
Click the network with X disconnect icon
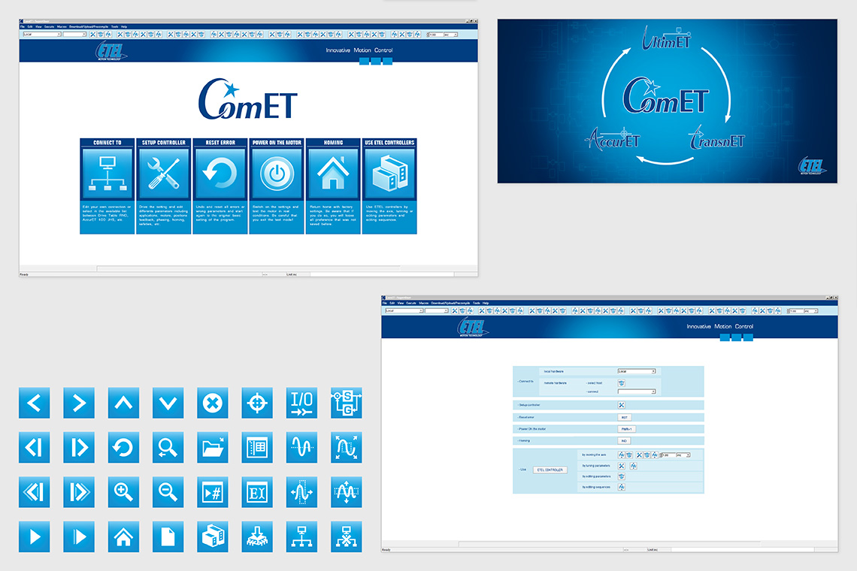346,536
